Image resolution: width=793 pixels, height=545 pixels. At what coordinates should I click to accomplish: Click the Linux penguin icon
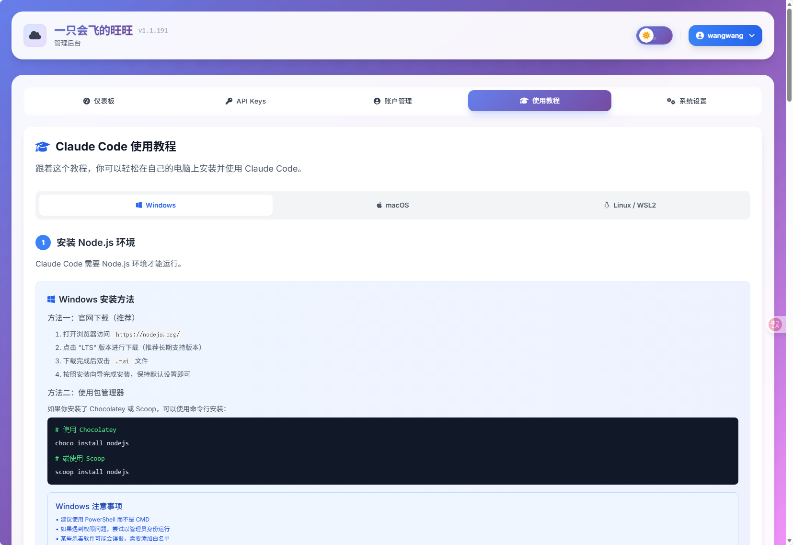[x=607, y=205]
